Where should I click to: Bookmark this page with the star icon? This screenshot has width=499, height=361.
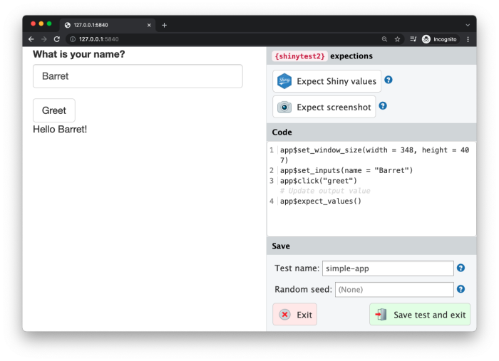click(397, 39)
